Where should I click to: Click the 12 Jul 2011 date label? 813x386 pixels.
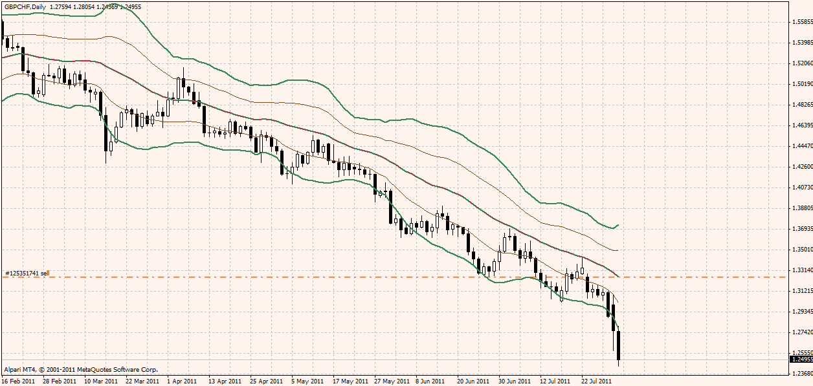556,381
